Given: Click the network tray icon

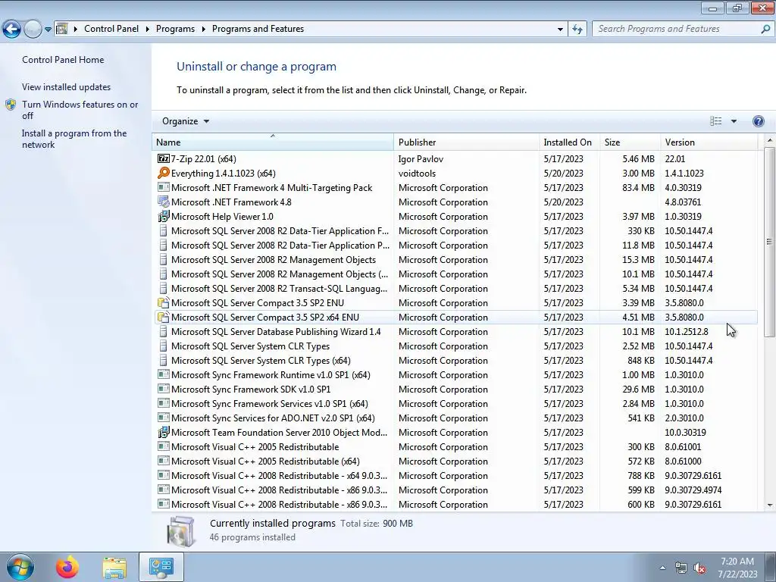Looking at the screenshot, I should point(681,568).
